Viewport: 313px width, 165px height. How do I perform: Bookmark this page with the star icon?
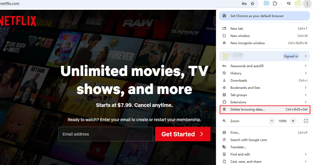coord(252,4)
